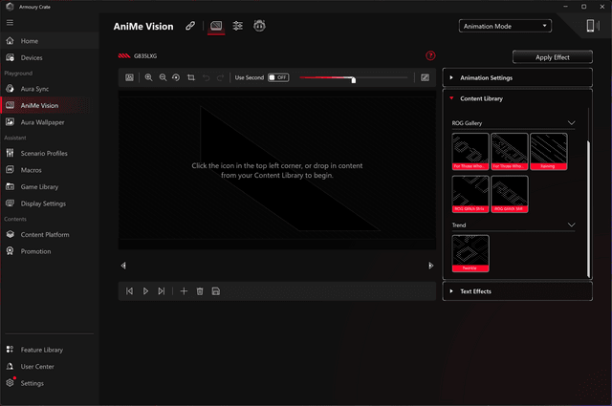Viewport: 612px width, 406px height.
Task: Click the right arrow below the canvas
Action: point(430,266)
